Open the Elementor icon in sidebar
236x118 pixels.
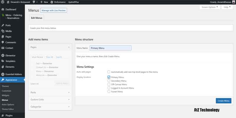(x=3, y=55)
